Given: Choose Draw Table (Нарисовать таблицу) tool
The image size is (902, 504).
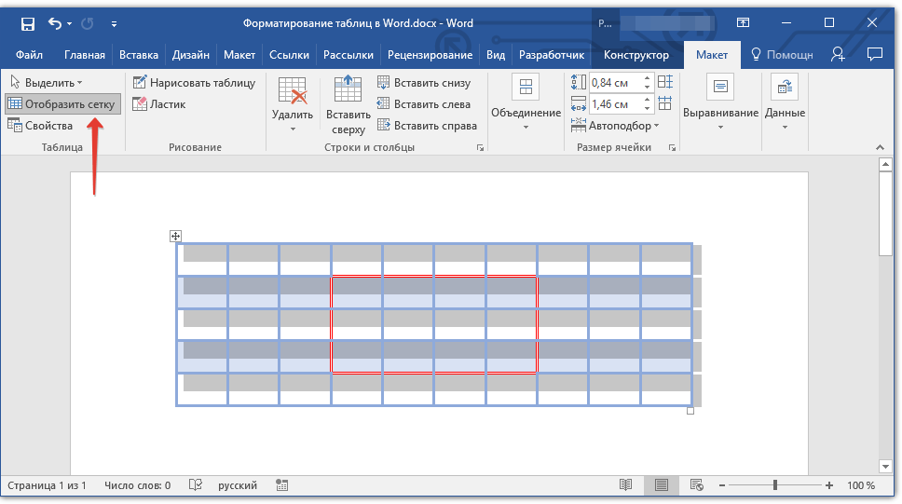Looking at the screenshot, I should pos(194,83).
